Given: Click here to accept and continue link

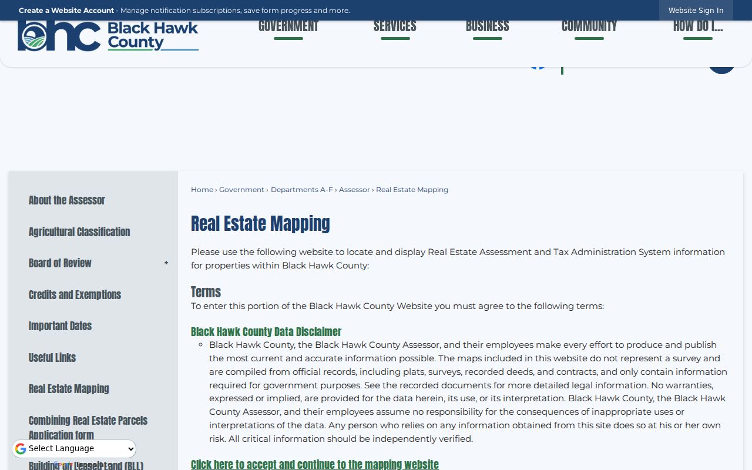Looking at the screenshot, I should pos(315,464).
